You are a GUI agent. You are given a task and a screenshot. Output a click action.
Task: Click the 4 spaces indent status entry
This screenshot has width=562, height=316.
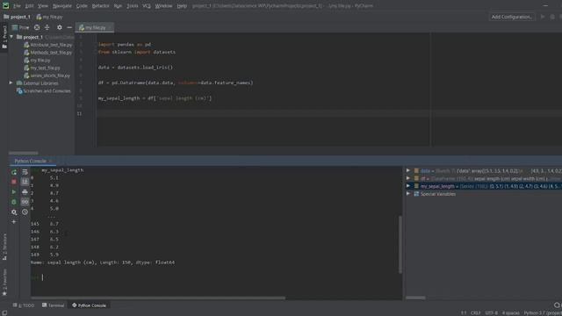[511, 312]
